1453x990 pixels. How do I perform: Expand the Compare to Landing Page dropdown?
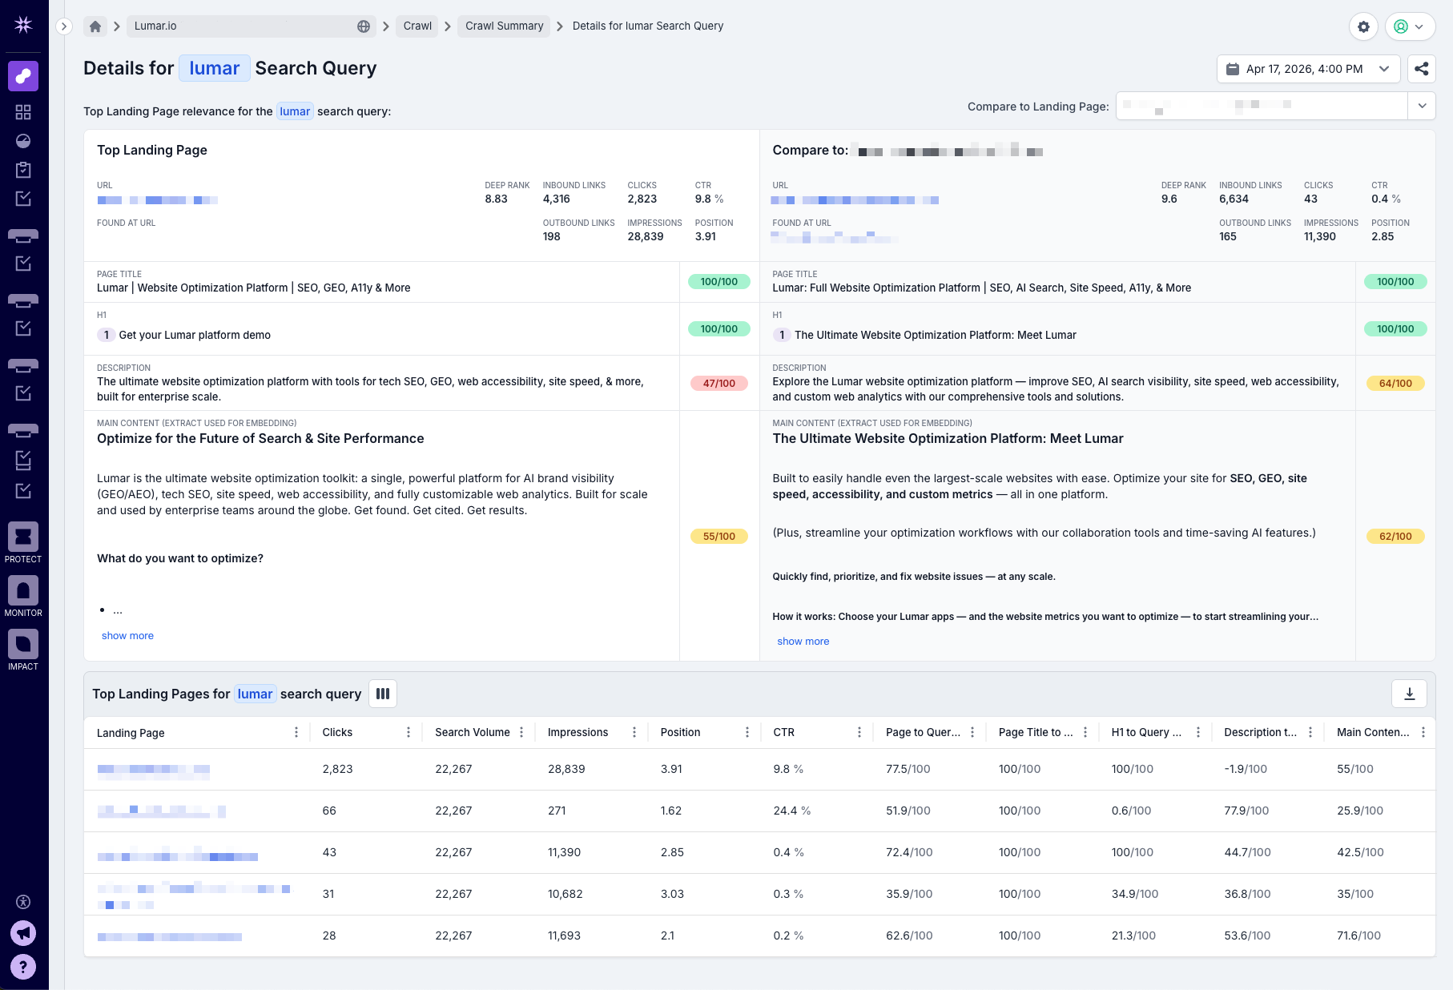click(x=1421, y=106)
